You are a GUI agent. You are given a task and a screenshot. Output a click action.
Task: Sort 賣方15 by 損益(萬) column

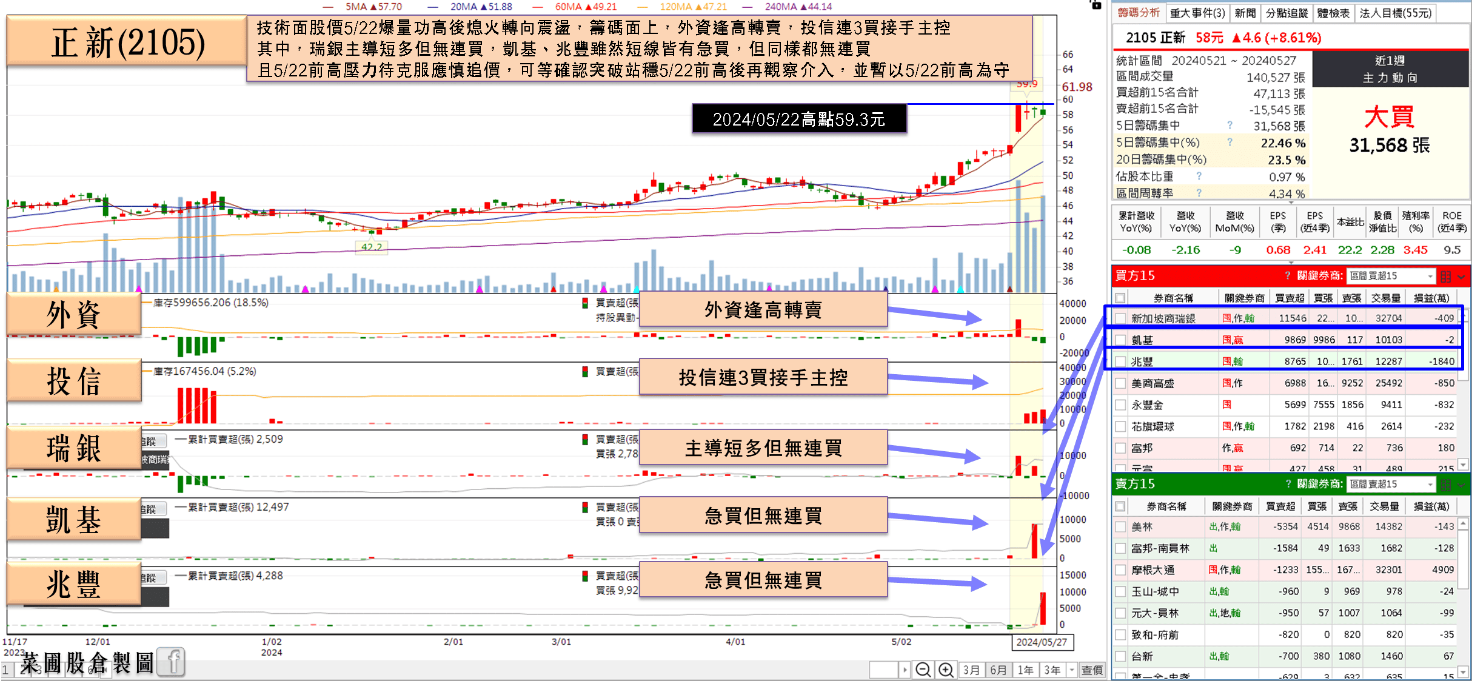1431,506
